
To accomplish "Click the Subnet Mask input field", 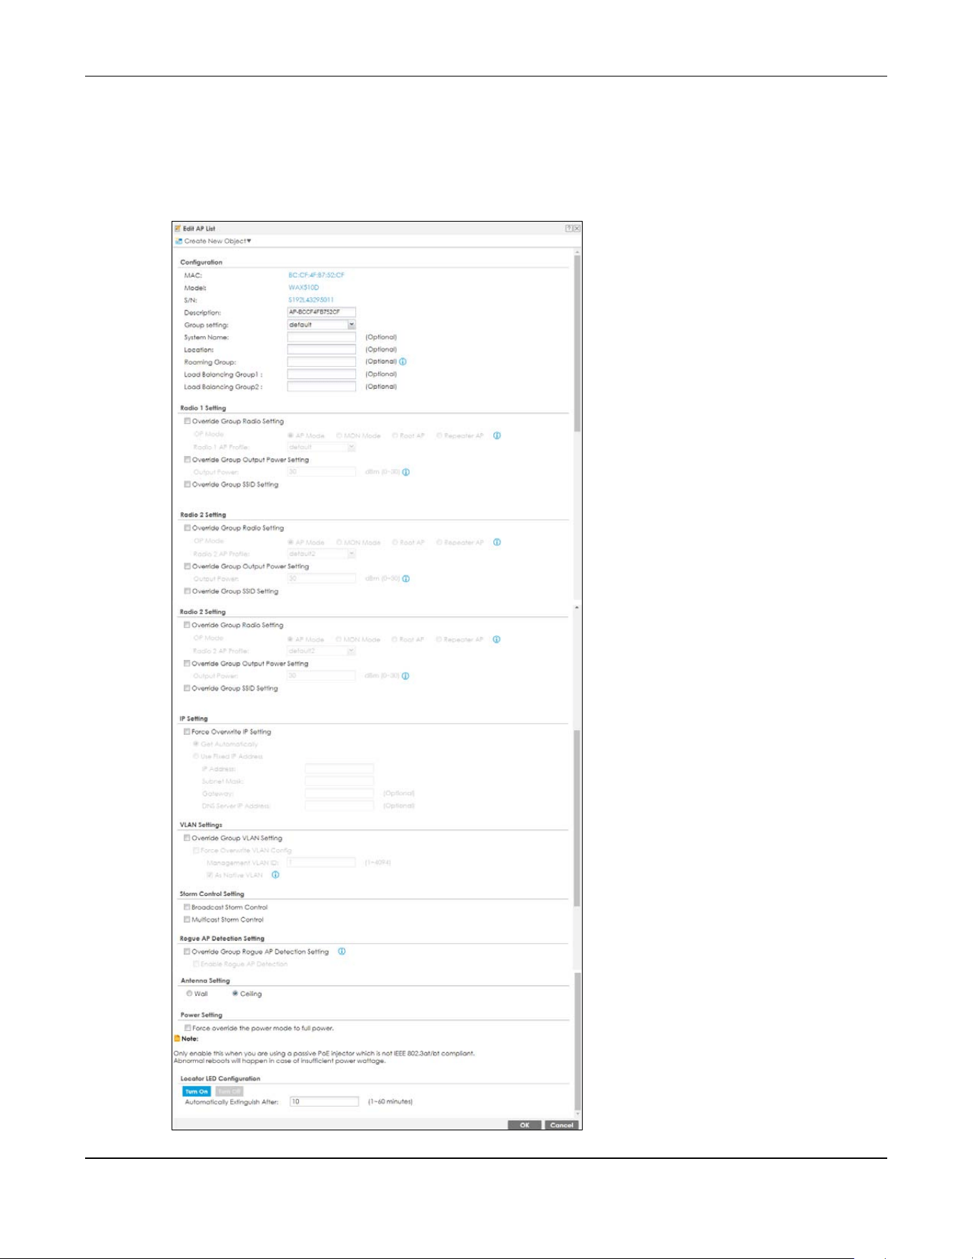I will point(340,781).
